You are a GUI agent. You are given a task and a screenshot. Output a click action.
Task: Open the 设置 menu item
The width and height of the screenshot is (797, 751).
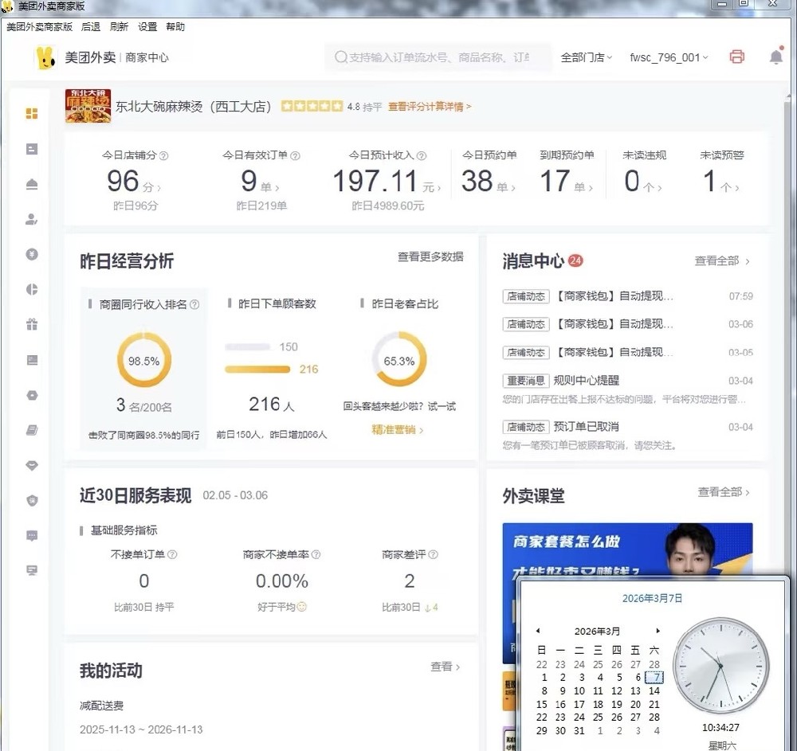coord(148,26)
